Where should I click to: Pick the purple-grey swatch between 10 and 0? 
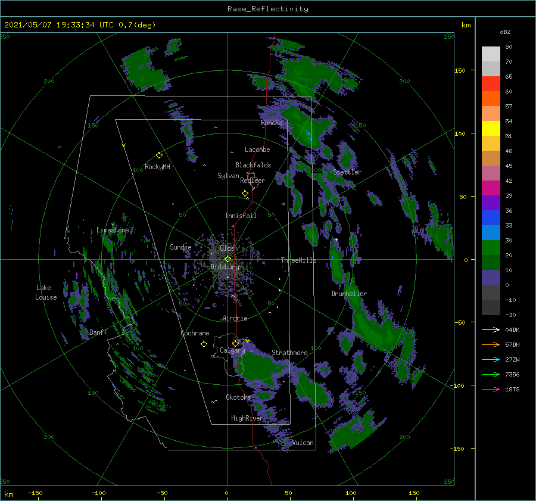(491, 278)
